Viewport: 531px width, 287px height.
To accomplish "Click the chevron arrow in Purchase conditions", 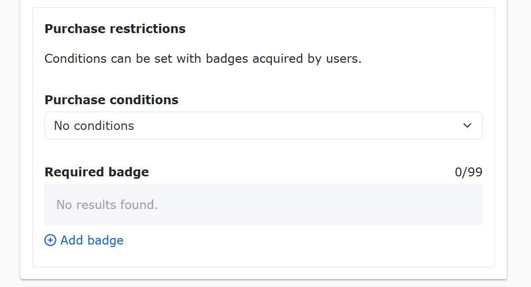I will click(467, 125).
